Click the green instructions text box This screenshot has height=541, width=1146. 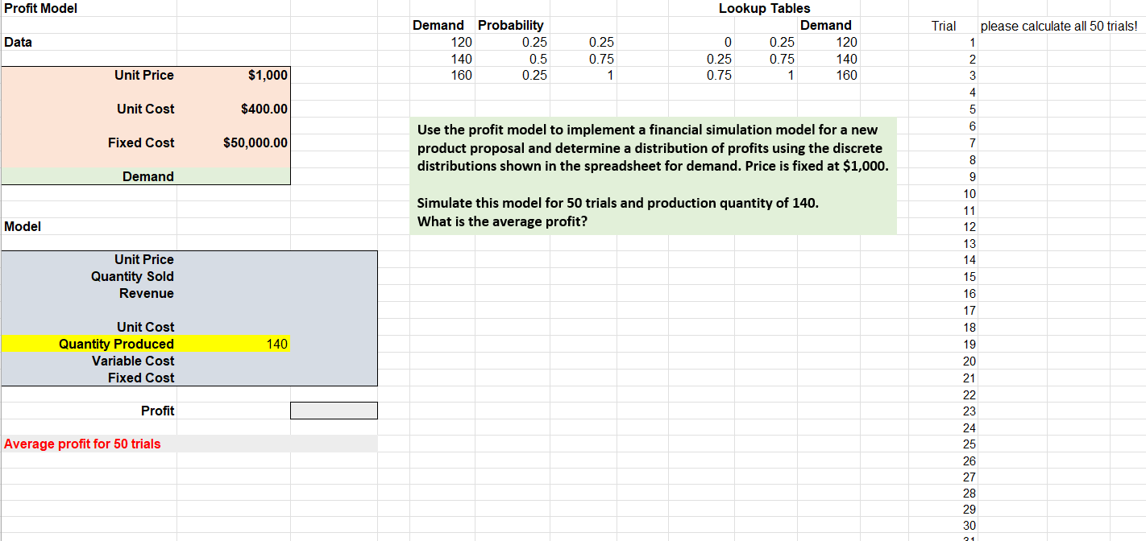tap(653, 173)
